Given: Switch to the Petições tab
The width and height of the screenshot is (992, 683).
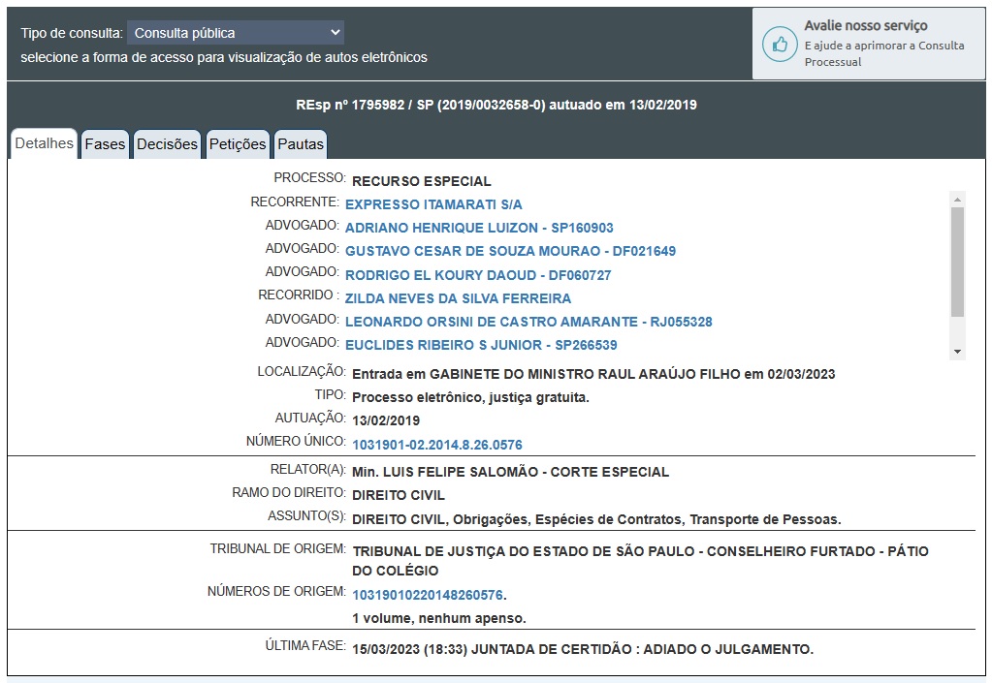Looking at the screenshot, I should [x=238, y=144].
